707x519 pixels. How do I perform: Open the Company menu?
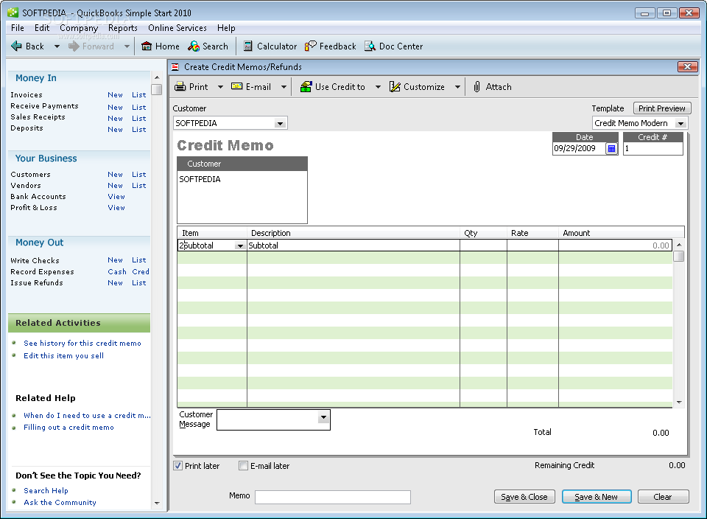pos(79,28)
